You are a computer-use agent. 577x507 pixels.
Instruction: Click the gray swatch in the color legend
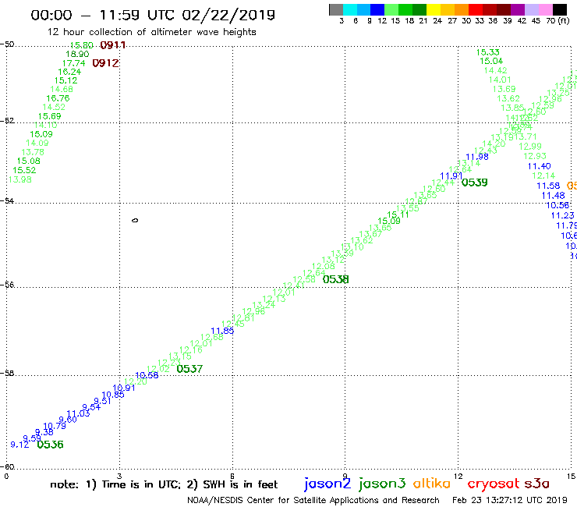(x=336, y=9)
